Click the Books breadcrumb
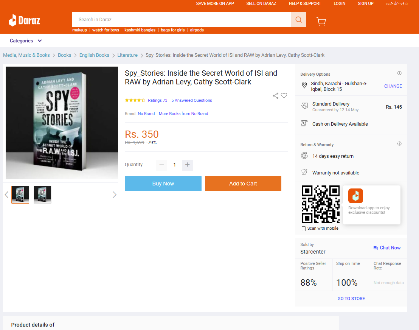This screenshot has width=419, height=330. click(65, 55)
